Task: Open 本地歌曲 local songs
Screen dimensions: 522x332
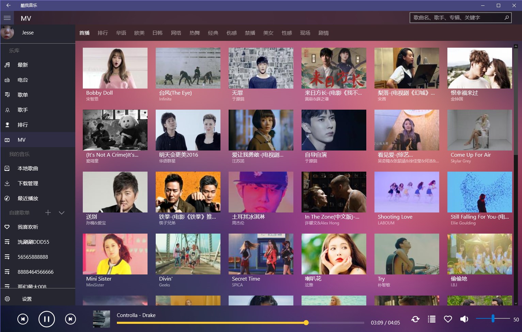Action: (37, 169)
